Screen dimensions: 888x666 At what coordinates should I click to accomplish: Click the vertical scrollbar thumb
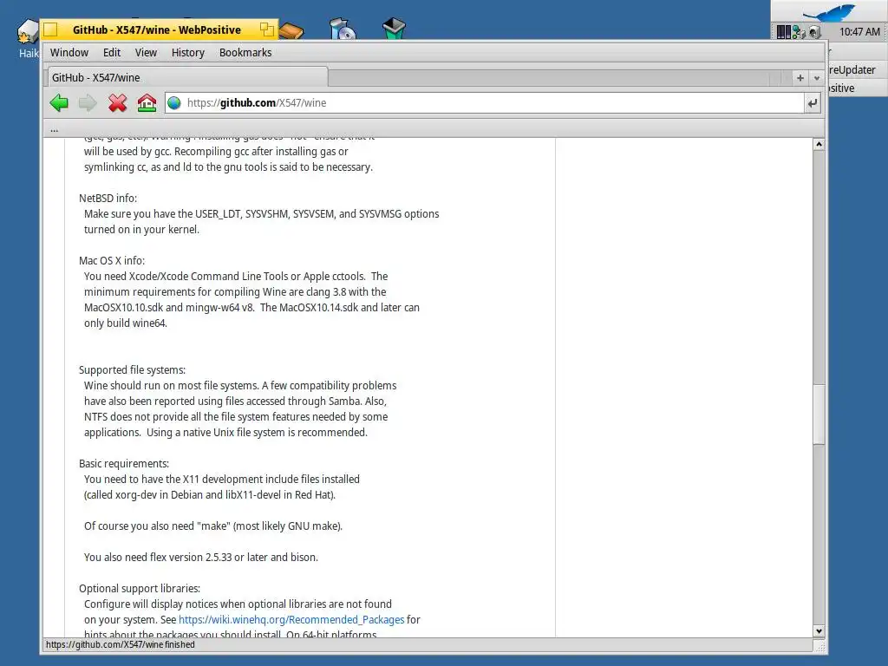[819, 415]
